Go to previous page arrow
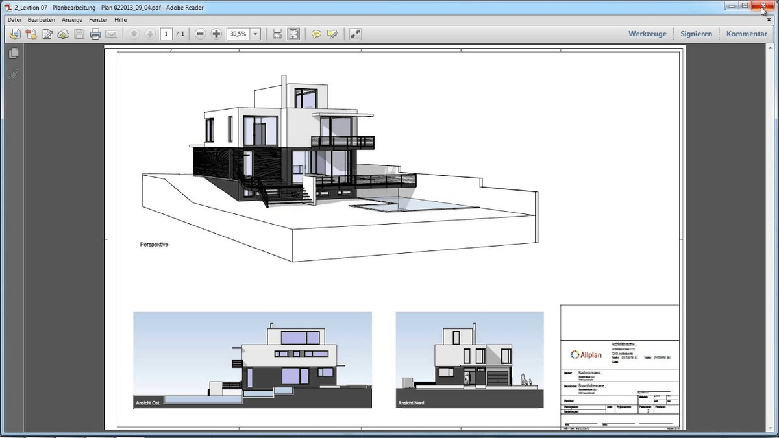 coord(134,34)
